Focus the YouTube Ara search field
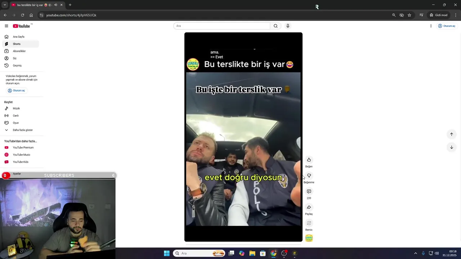461x259 pixels. click(x=221, y=26)
